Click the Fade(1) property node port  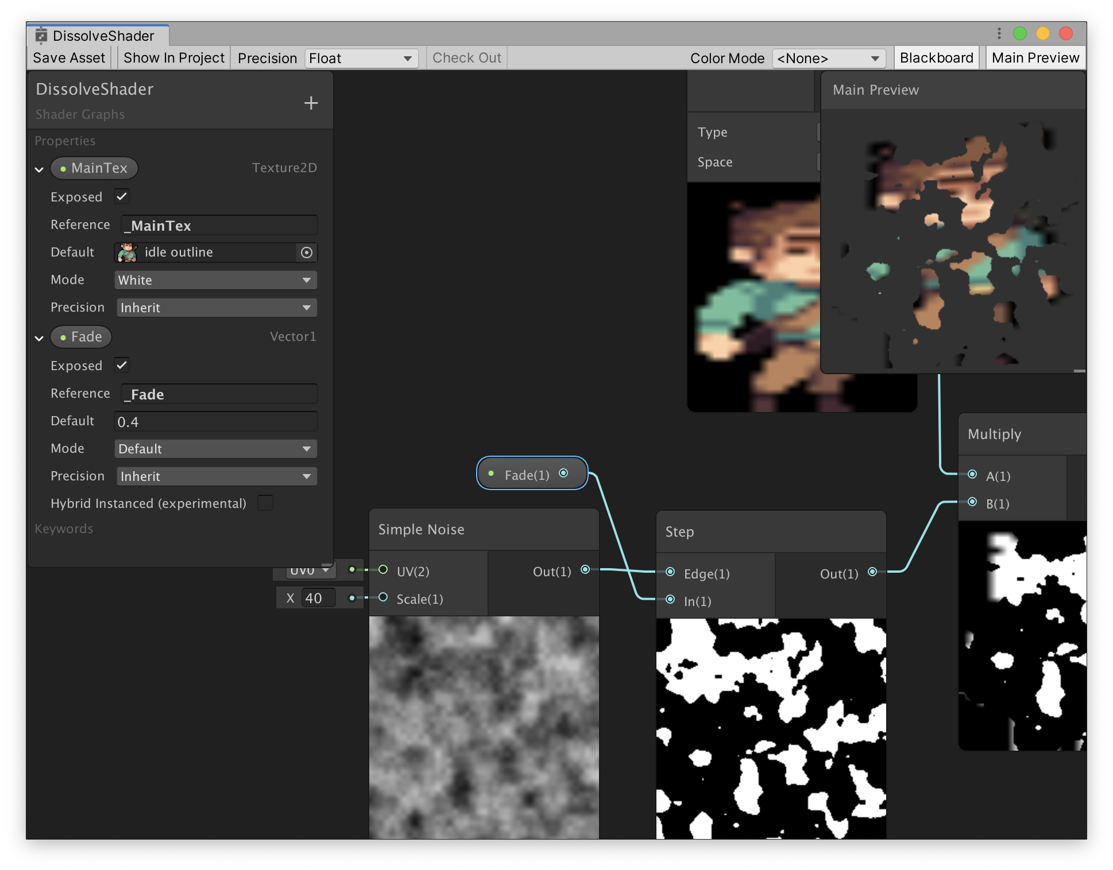point(563,473)
